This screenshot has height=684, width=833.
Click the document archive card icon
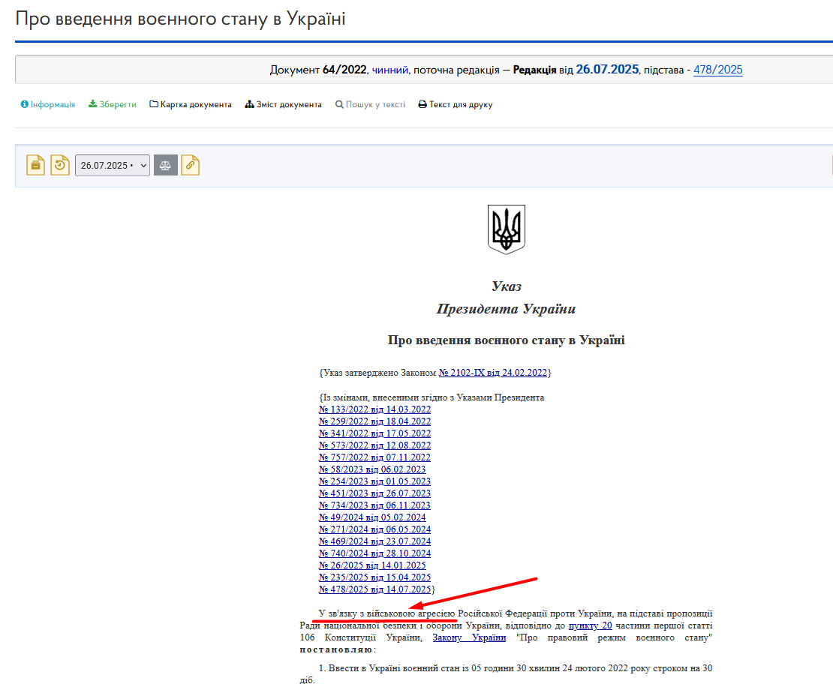tap(36, 165)
